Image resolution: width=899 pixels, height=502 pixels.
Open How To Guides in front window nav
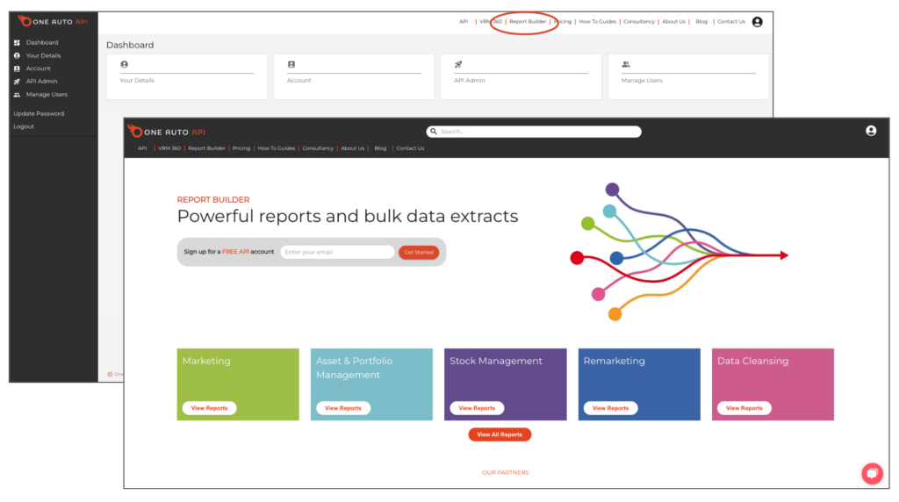[276, 148]
